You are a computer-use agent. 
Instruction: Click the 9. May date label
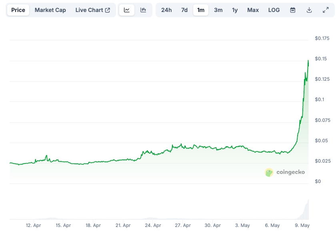[302, 225]
